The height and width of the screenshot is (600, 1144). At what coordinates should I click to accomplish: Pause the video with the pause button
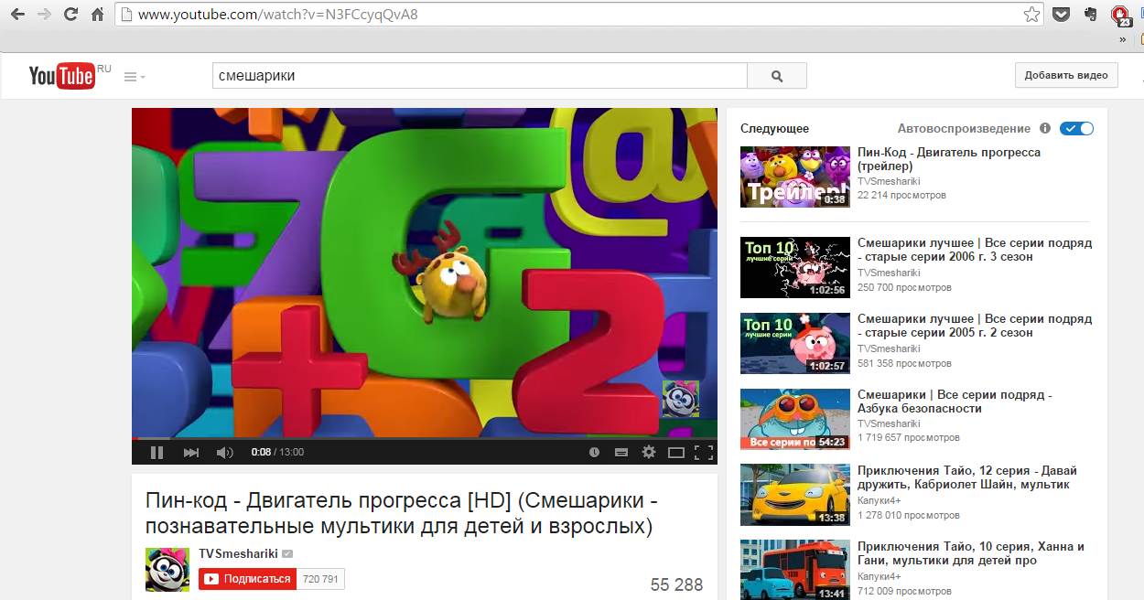pyautogui.click(x=156, y=452)
